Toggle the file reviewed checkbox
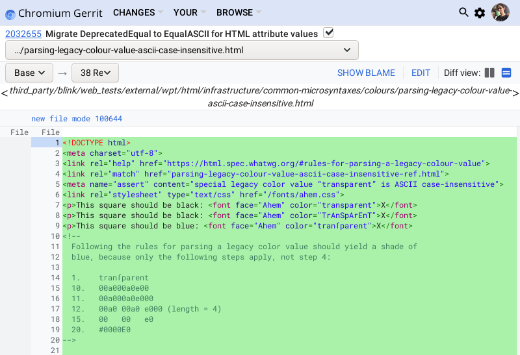This screenshot has height=355, width=520. tap(328, 33)
